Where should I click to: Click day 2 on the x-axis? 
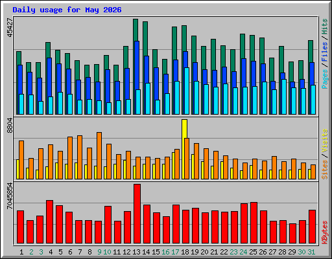coord(31,252)
